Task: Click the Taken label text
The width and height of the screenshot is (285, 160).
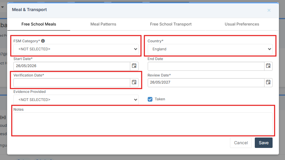Action: point(160,99)
